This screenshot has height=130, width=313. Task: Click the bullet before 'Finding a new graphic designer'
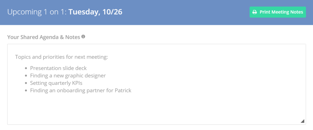pyautogui.click(x=26, y=76)
